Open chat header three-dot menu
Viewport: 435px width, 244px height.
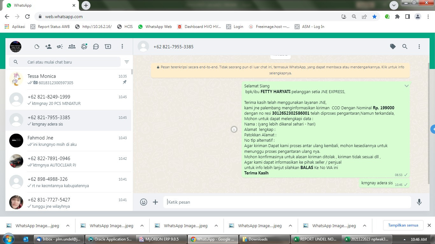pos(419,46)
